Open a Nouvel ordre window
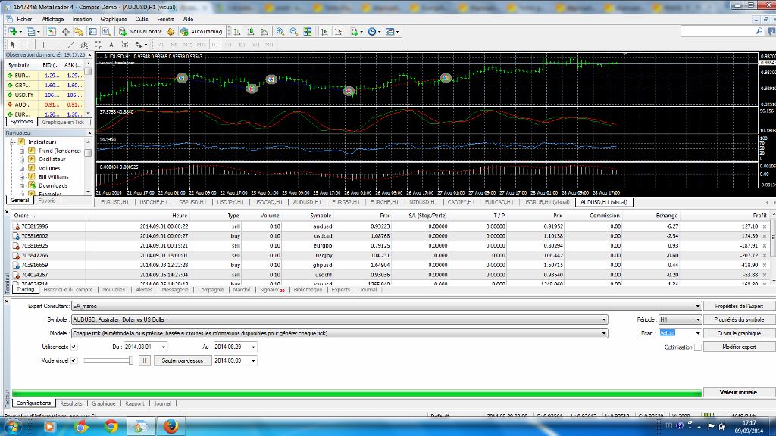 [141, 32]
